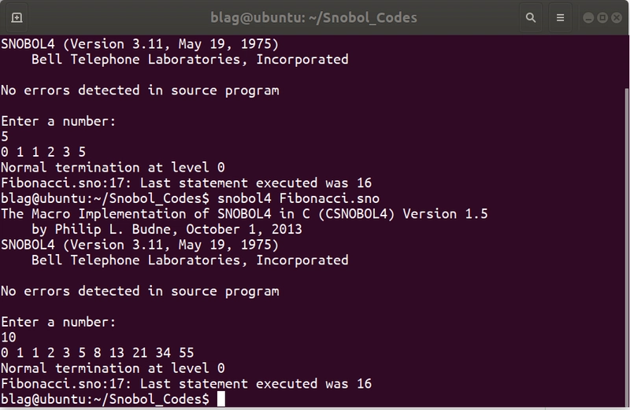Click the last 'Fibonacci.sno:17' status line

[x=186, y=384]
